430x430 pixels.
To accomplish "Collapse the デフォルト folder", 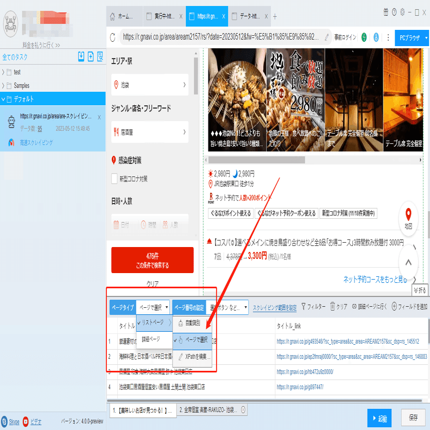I will (x=3, y=99).
